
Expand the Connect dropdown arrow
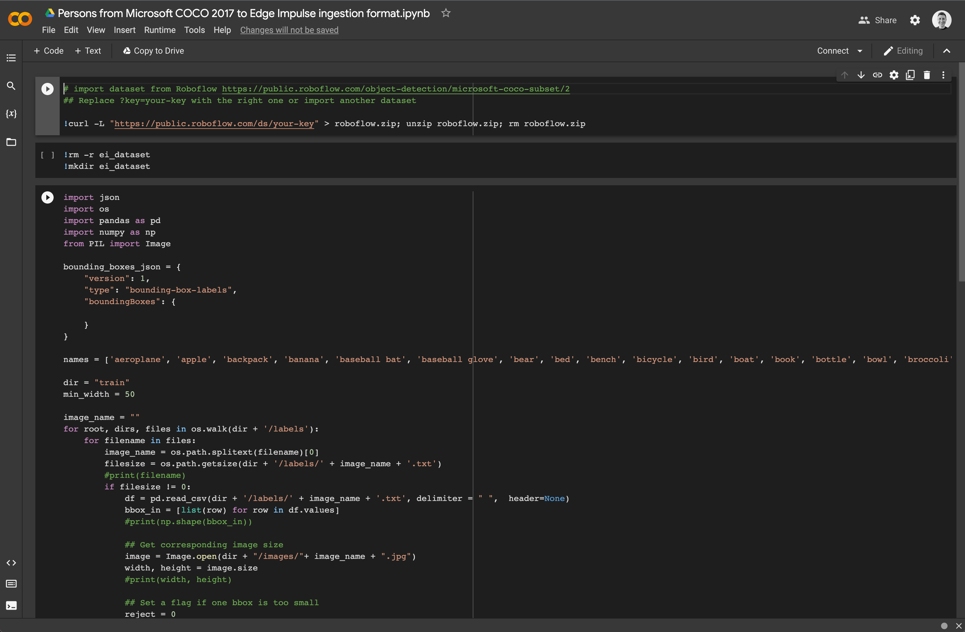click(x=860, y=51)
